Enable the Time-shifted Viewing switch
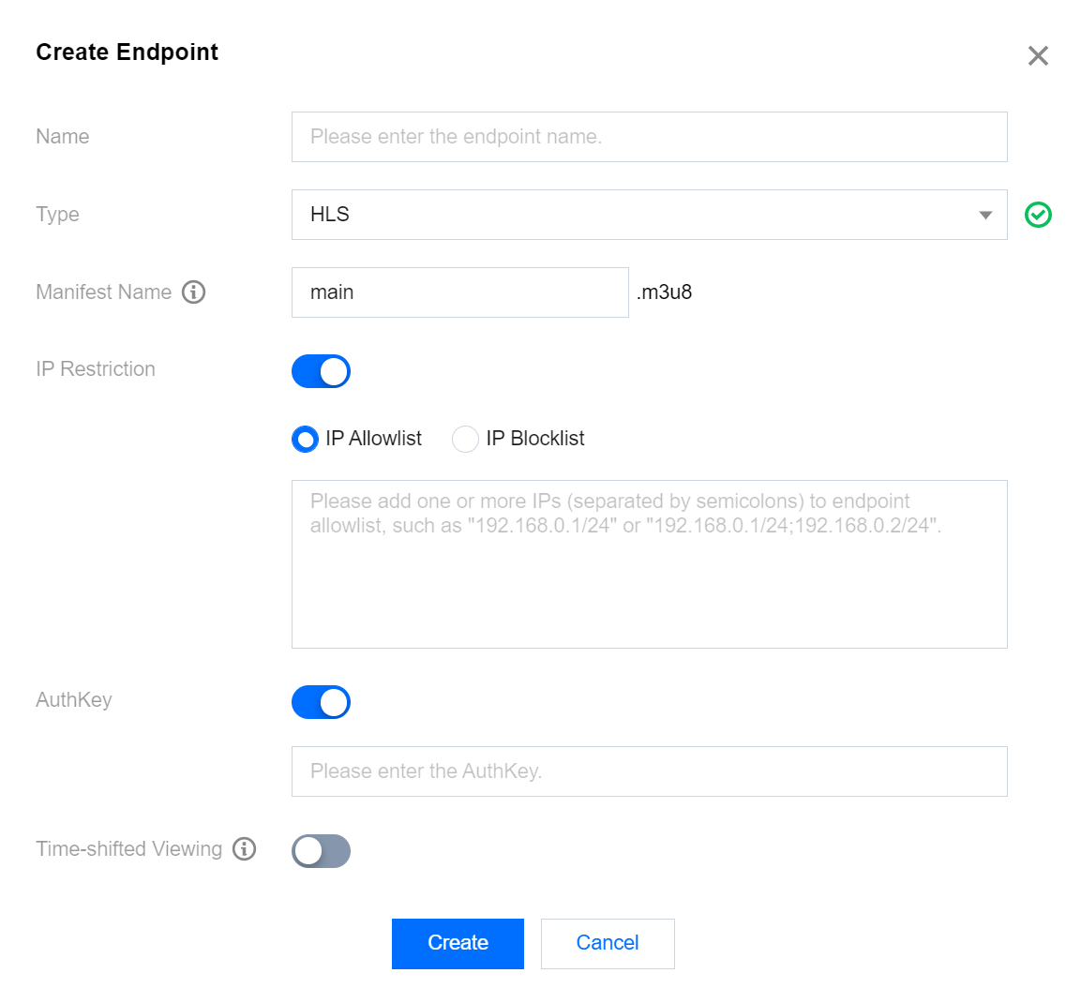Viewport: 1081px width, 1003px height. pos(321,851)
